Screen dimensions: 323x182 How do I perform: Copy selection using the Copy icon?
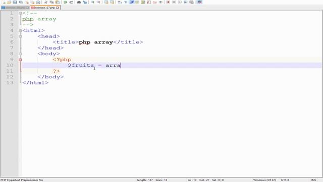51,2
